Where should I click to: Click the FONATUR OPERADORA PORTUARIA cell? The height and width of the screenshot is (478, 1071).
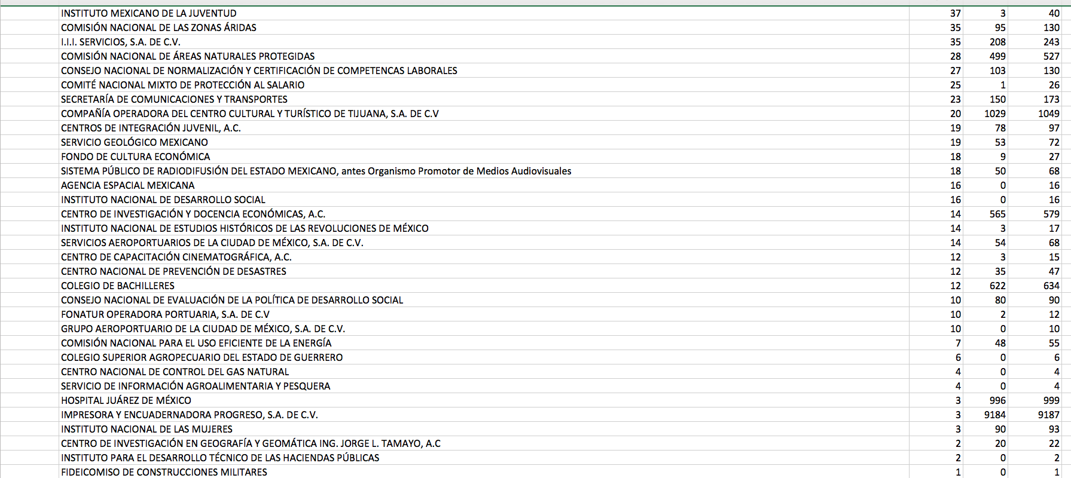coord(165,314)
